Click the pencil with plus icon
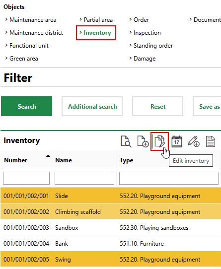 (194, 141)
